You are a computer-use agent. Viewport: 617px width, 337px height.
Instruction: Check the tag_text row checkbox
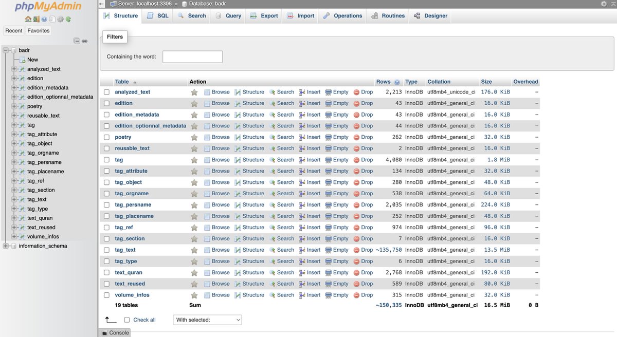coord(106,250)
